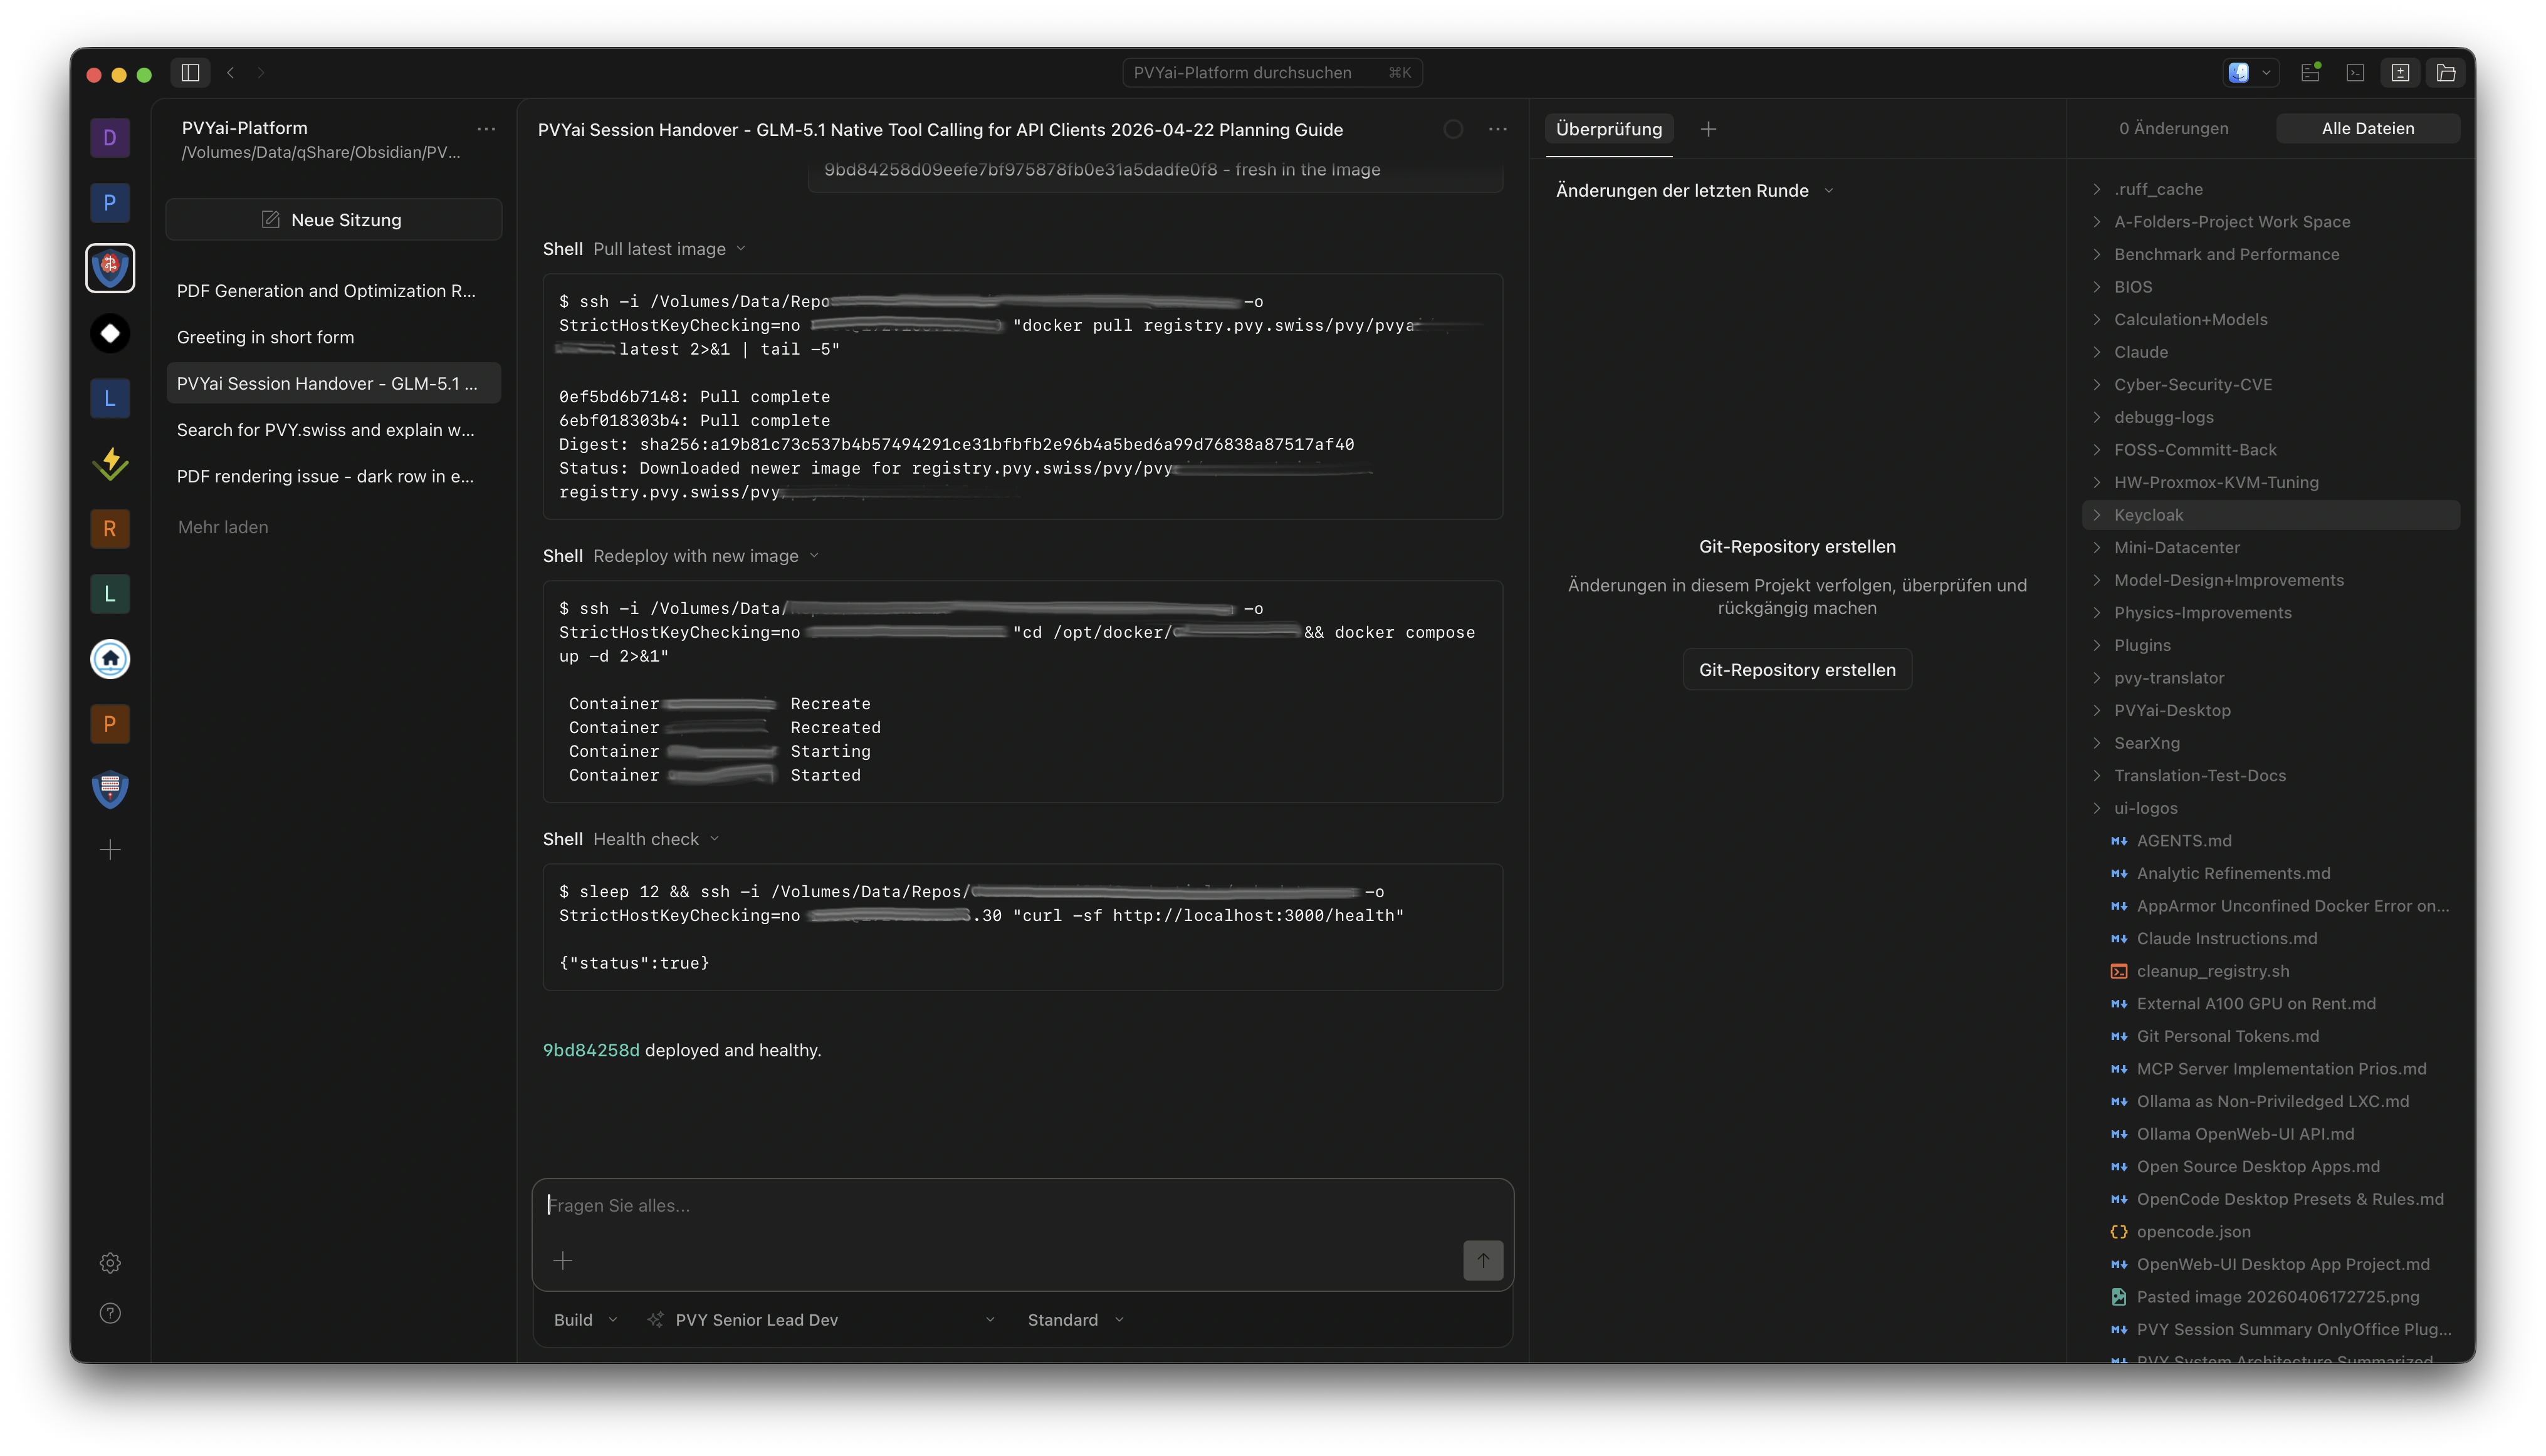The image size is (2546, 1456).
Task: Open the server status icon with green dot
Action: click(2310, 72)
